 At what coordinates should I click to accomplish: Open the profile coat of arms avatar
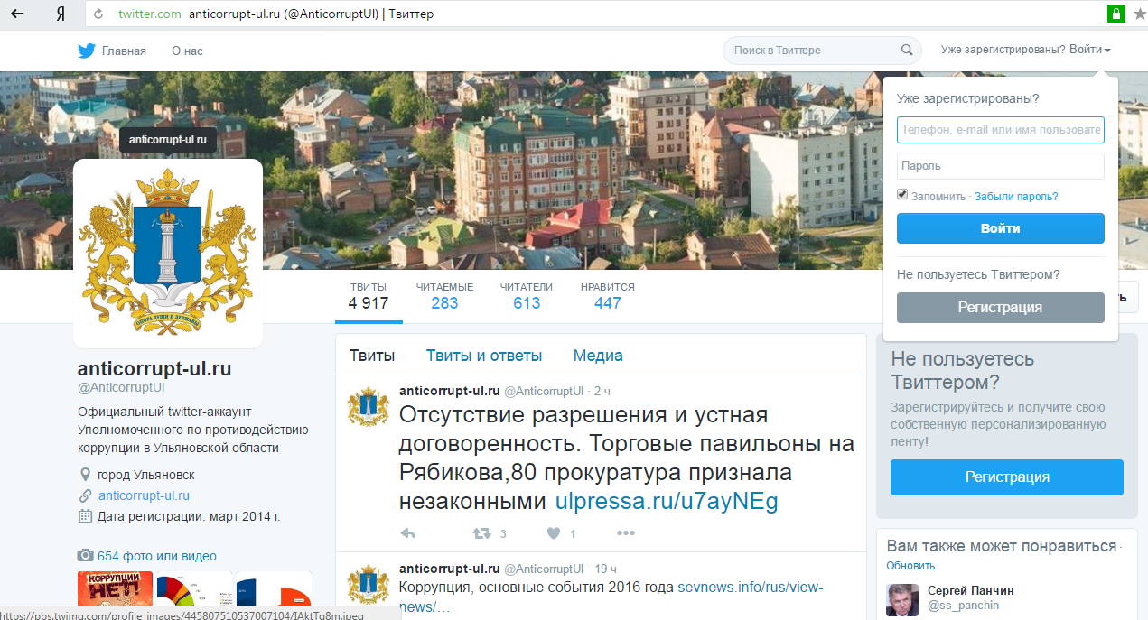point(168,254)
